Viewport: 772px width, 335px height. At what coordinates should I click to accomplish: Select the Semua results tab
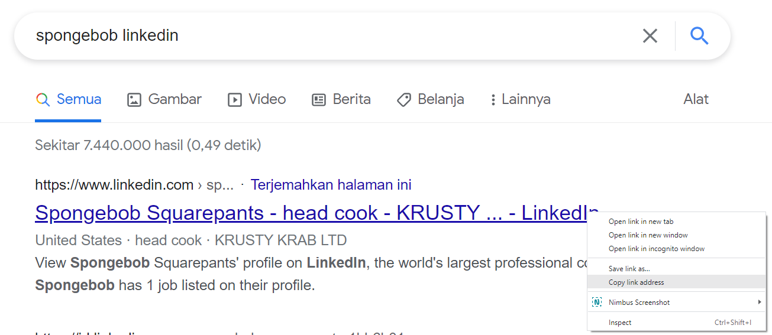point(68,99)
